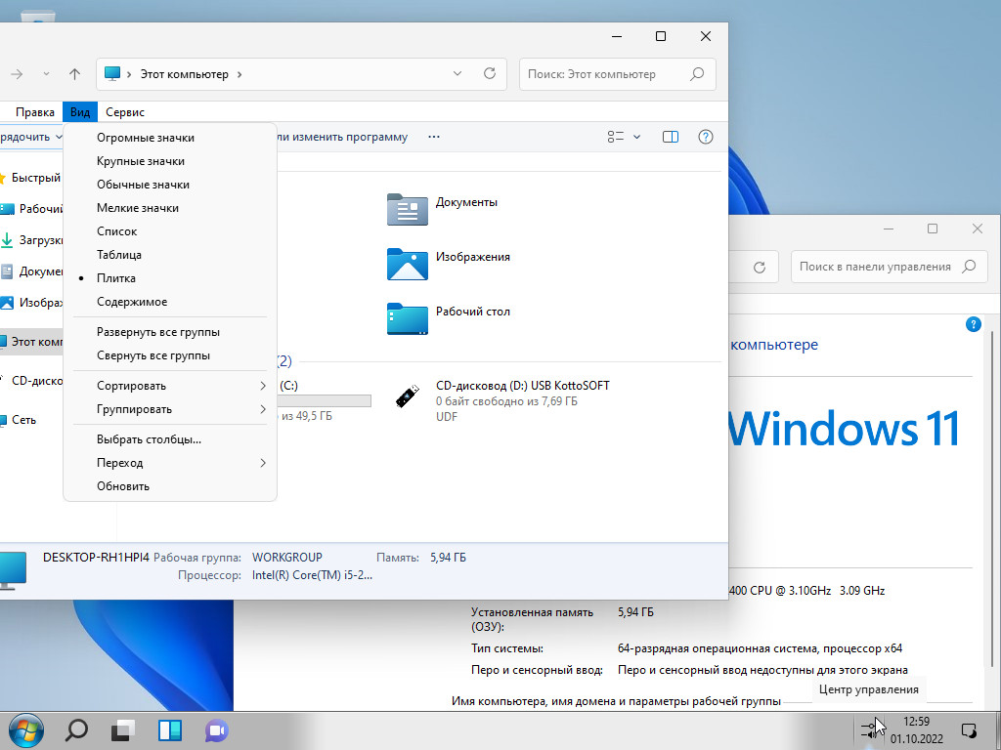
Task: Open the CD-дисковод (D:) USB KottoSOFT drive
Action: 501,400
